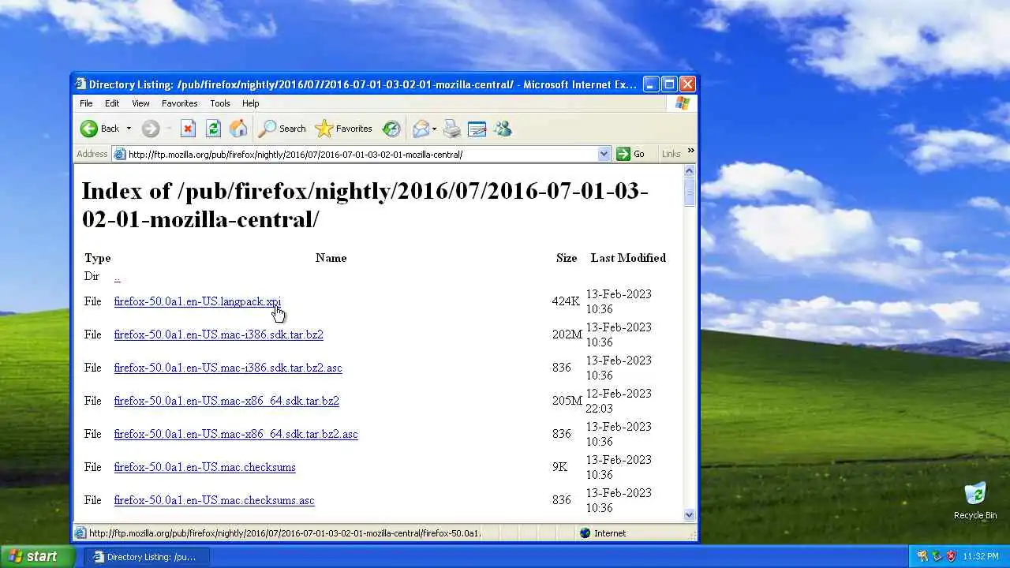Click the 205M size value
1010x568 pixels.
(x=567, y=401)
